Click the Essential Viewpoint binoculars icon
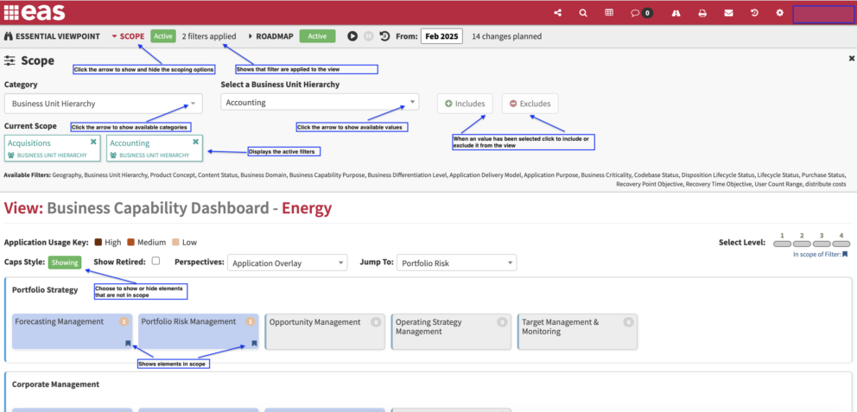This screenshot has height=412, width=857. point(8,36)
